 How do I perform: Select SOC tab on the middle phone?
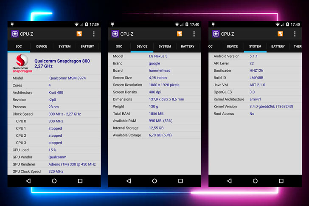click(119, 47)
